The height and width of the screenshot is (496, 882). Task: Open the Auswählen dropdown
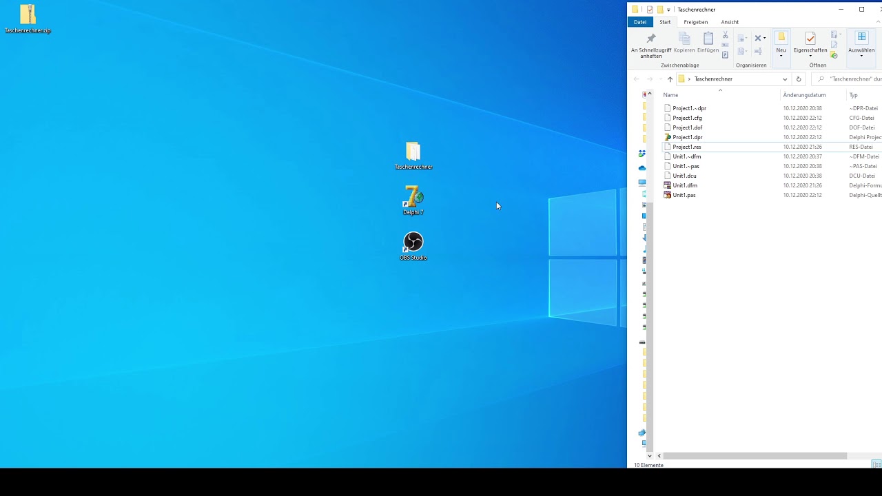861,56
